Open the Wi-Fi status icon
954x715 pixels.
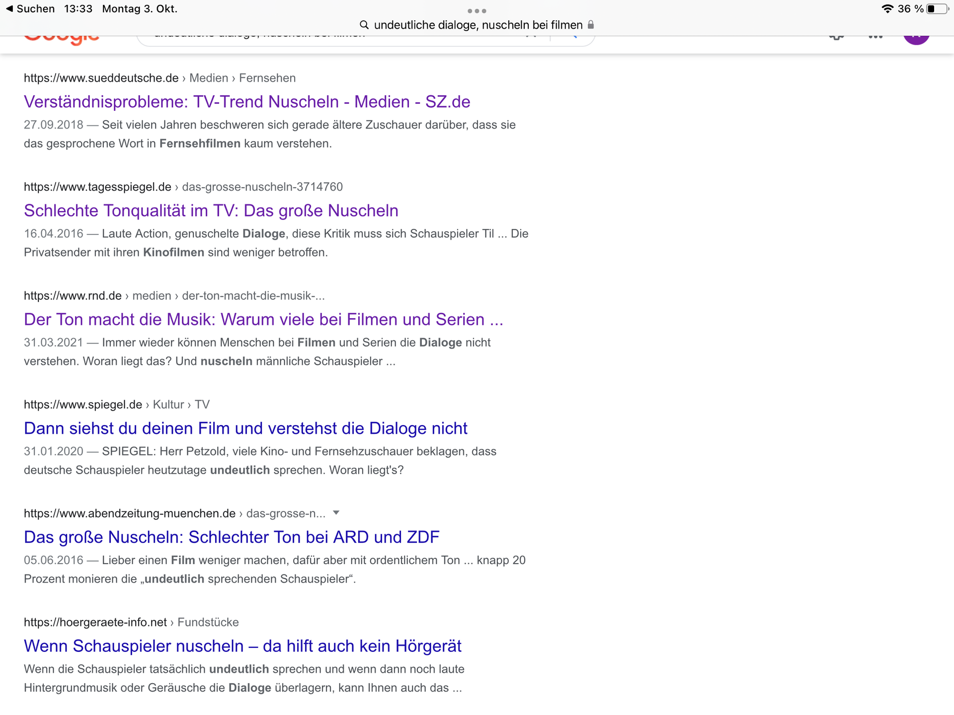click(x=887, y=9)
